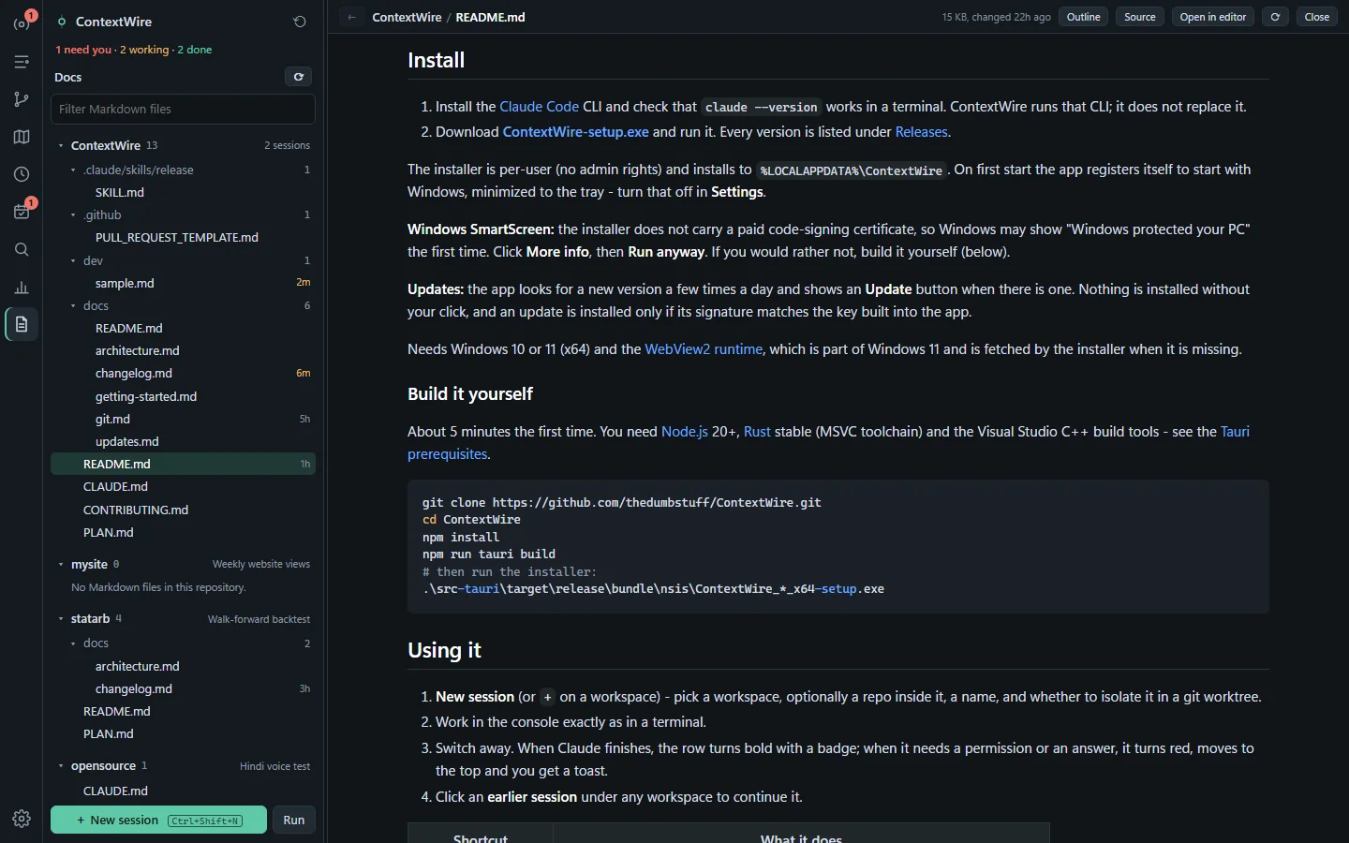1349x843 pixels.
Task: Open the search magnifier sidebar icon
Action: tap(22, 249)
